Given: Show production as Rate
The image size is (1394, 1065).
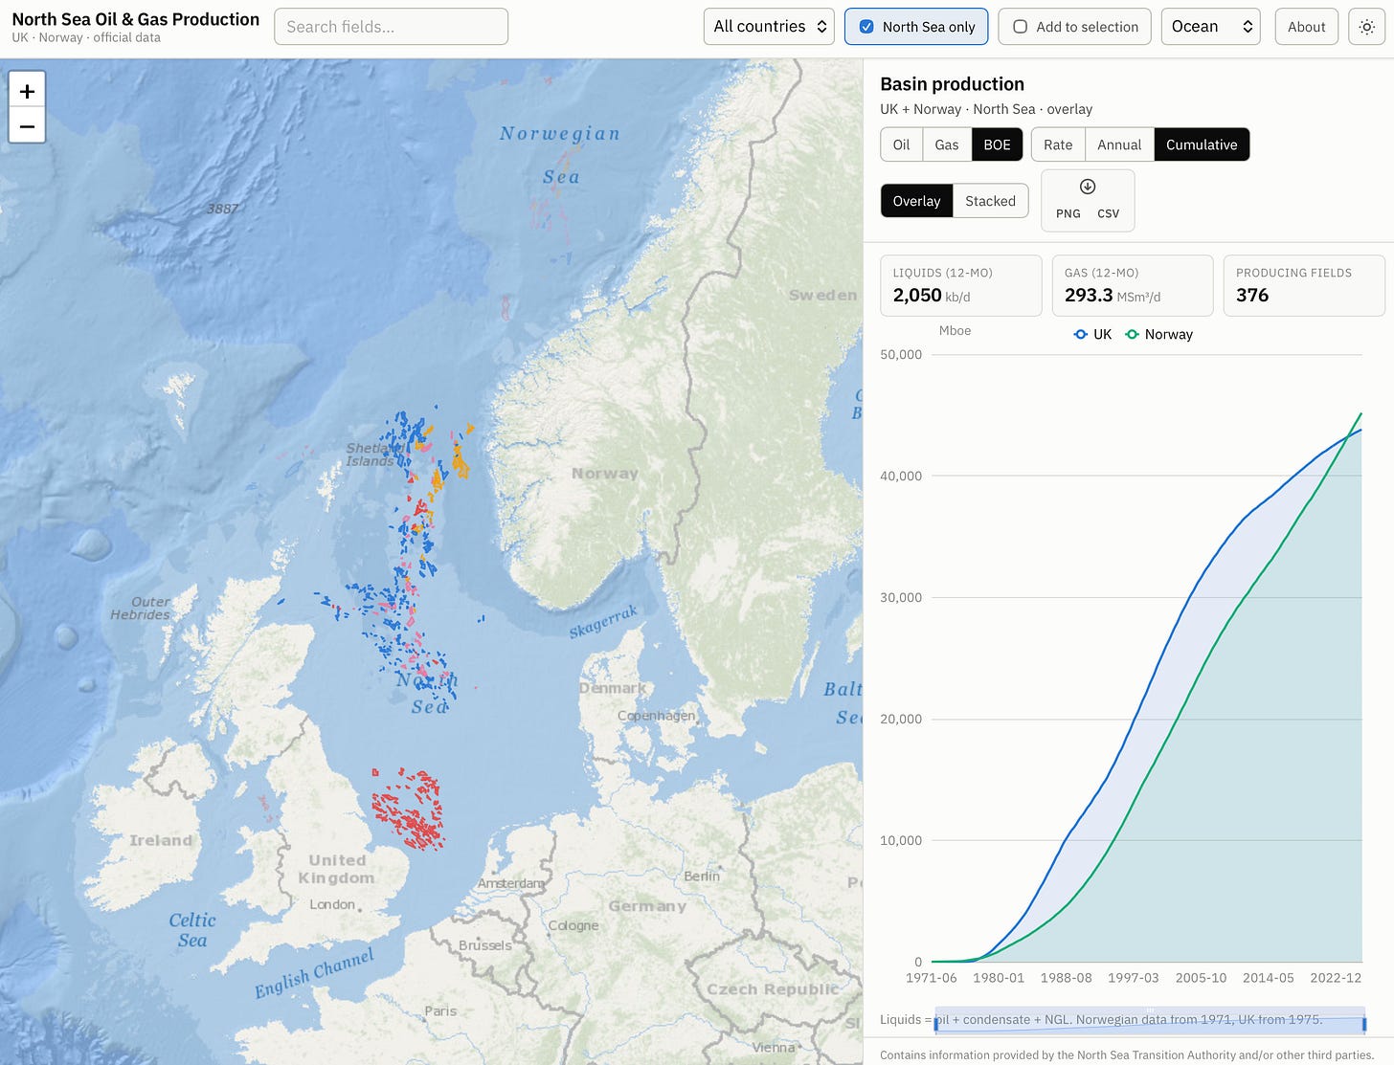Looking at the screenshot, I should 1058,144.
